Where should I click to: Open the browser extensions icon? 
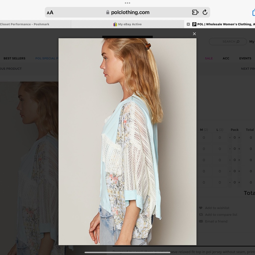click(195, 12)
